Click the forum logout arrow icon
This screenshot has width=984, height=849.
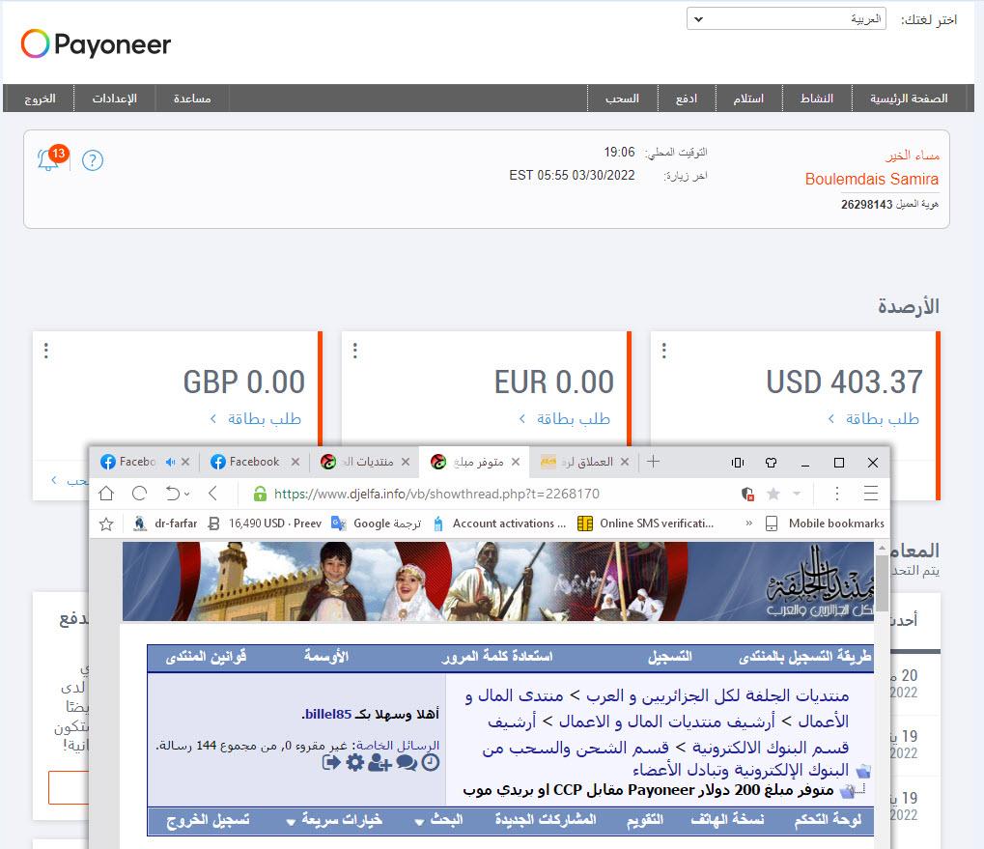point(331,763)
